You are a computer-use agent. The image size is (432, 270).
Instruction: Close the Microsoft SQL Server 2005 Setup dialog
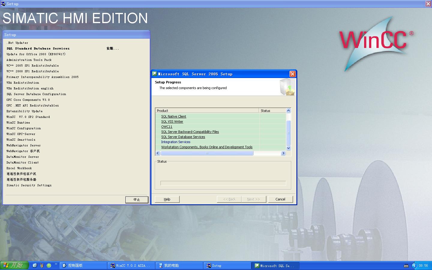click(292, 74)
